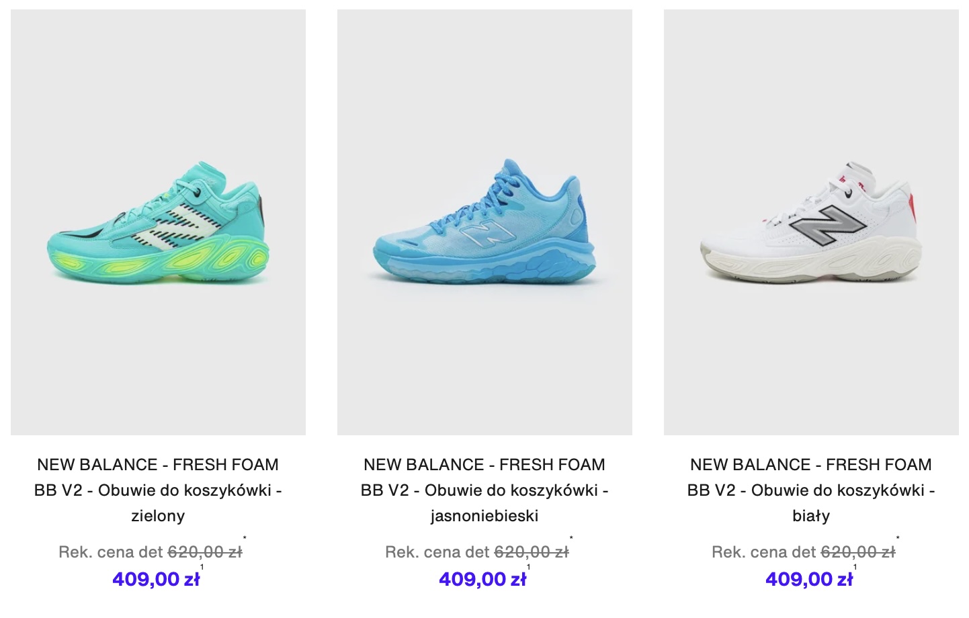Click 'Rek. cena det' label under green shoe

[x=111, y=552]
